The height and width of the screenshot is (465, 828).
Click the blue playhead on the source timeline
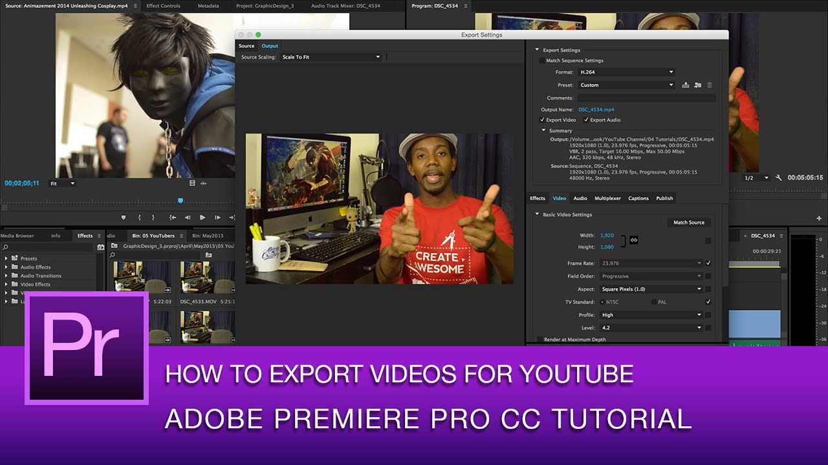click(x=180, y=200)
